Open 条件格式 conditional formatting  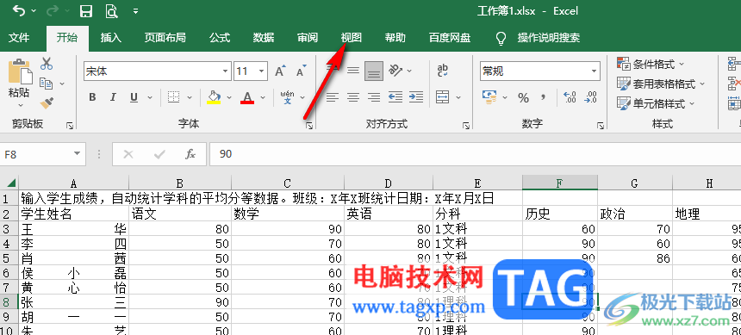pyautogui.click(x=651, y=64)
